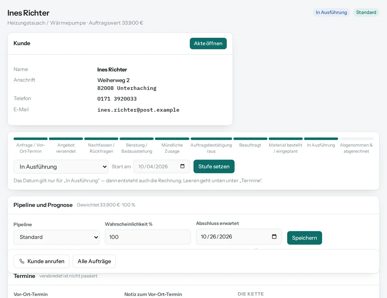Screen dimensions: 387x298
Task: Select the In Ausführung stage step label
Action: 321,145
